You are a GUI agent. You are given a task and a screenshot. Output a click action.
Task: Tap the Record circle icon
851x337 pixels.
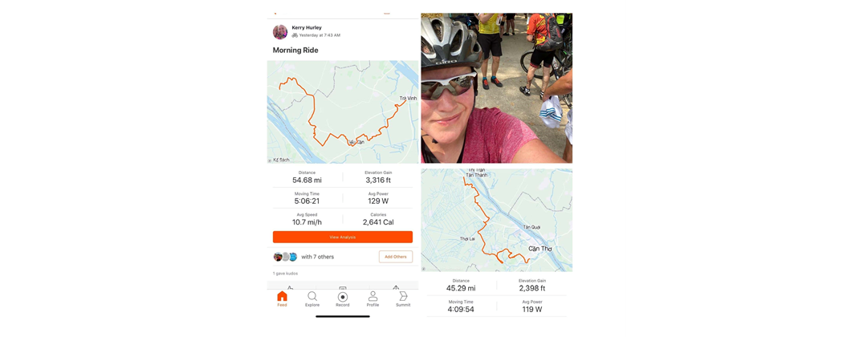point(343,296)
